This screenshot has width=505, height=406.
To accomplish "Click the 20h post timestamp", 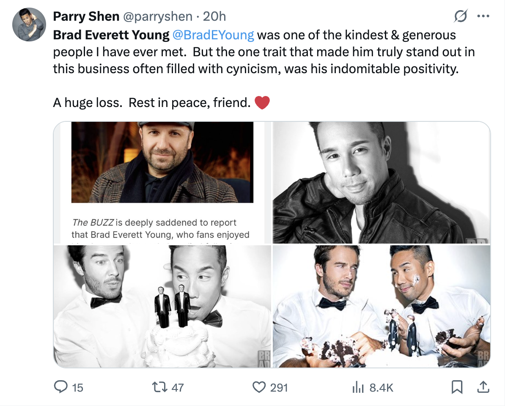I will click(214, 16).
